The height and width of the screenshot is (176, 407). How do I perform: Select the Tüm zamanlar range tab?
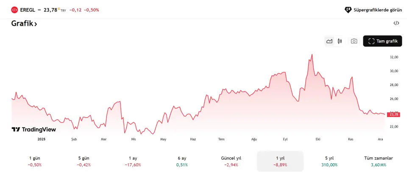coord(378,161)
